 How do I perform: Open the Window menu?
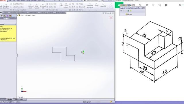(34, 1)
